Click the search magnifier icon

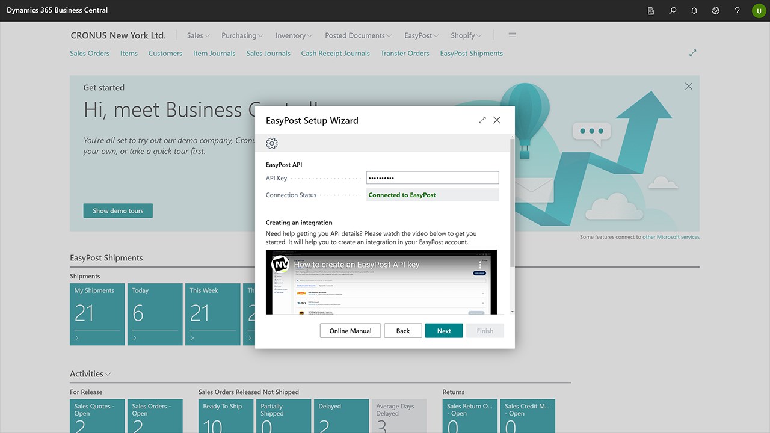[x=673, y=11]
